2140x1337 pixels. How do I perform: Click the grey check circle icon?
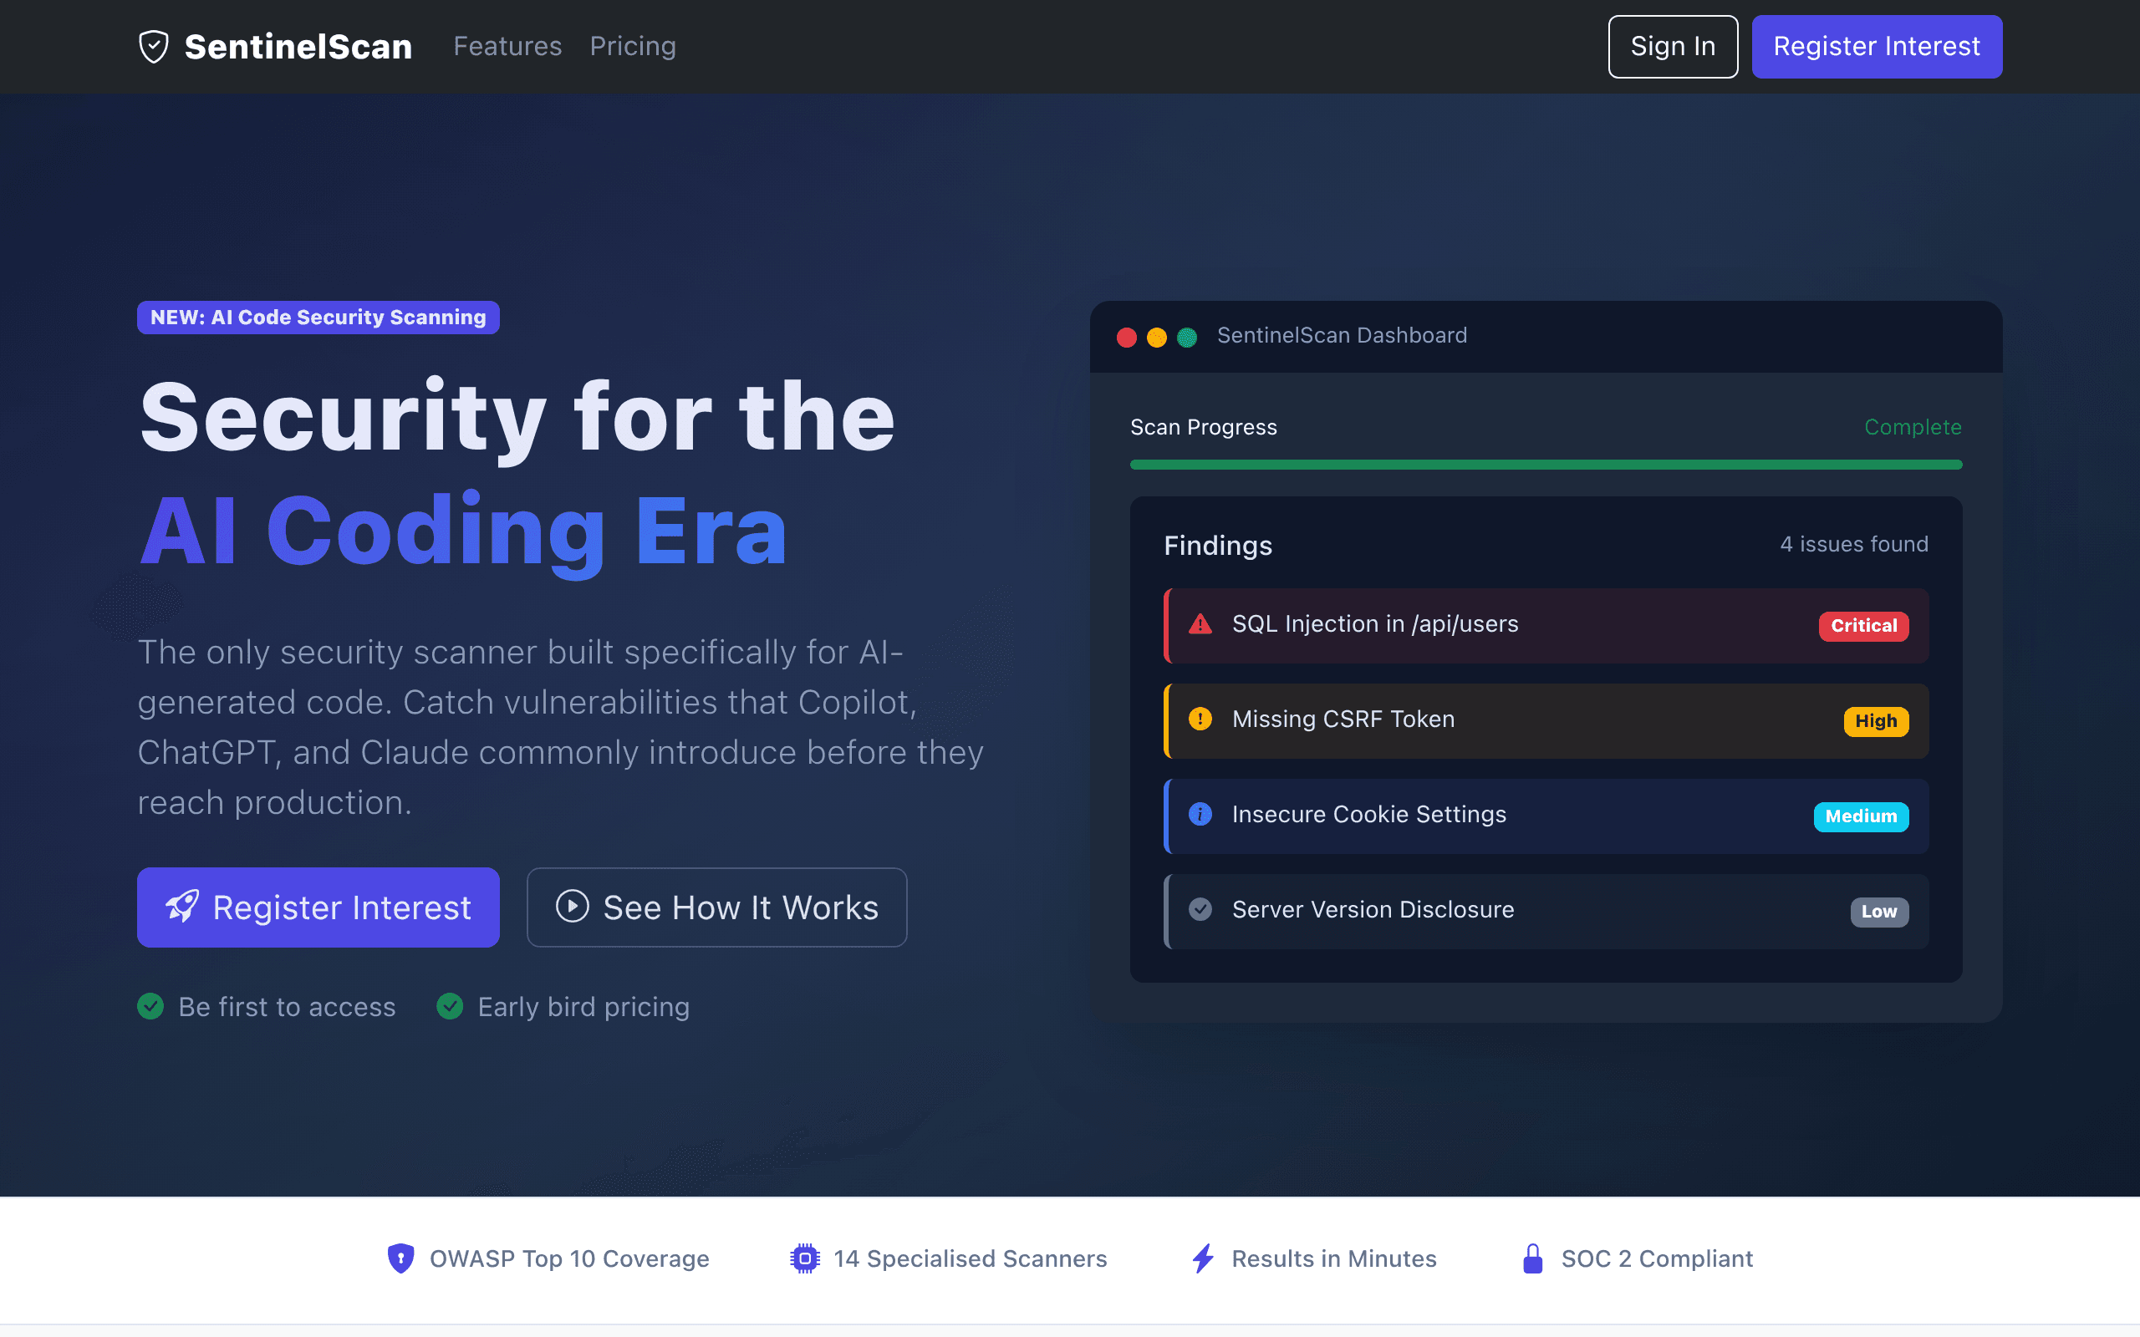point(1200,909)
